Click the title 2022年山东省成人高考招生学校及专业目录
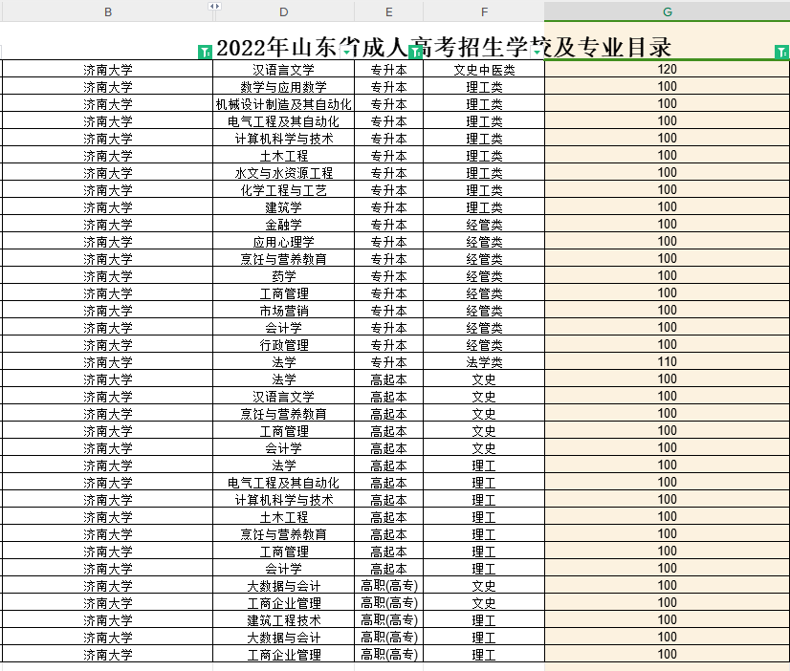This screenshot has width=790, height=671. coord(444,48)
